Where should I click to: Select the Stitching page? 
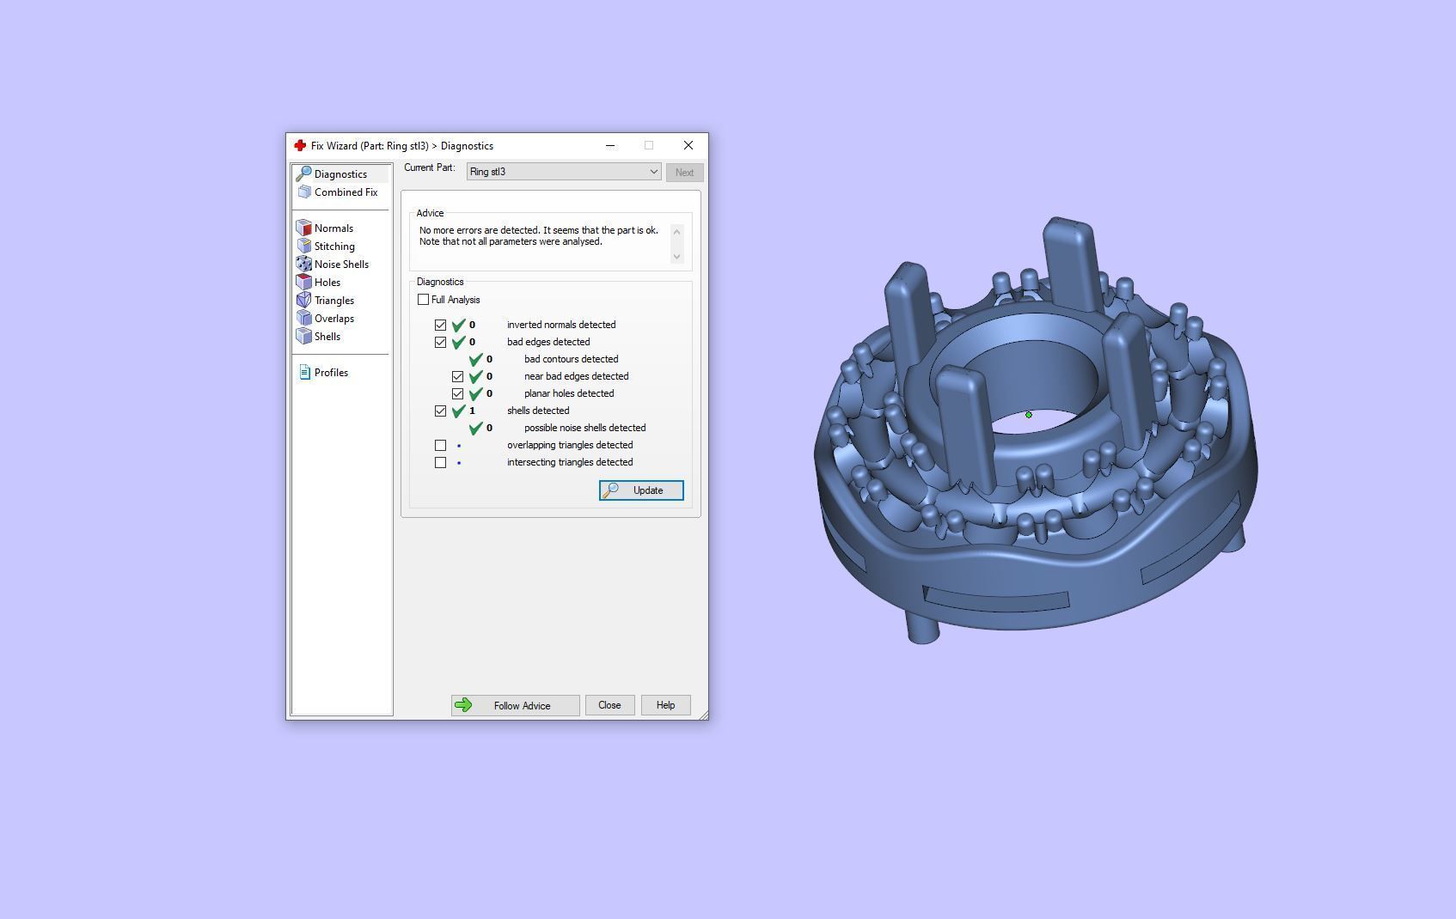[334, 246]
